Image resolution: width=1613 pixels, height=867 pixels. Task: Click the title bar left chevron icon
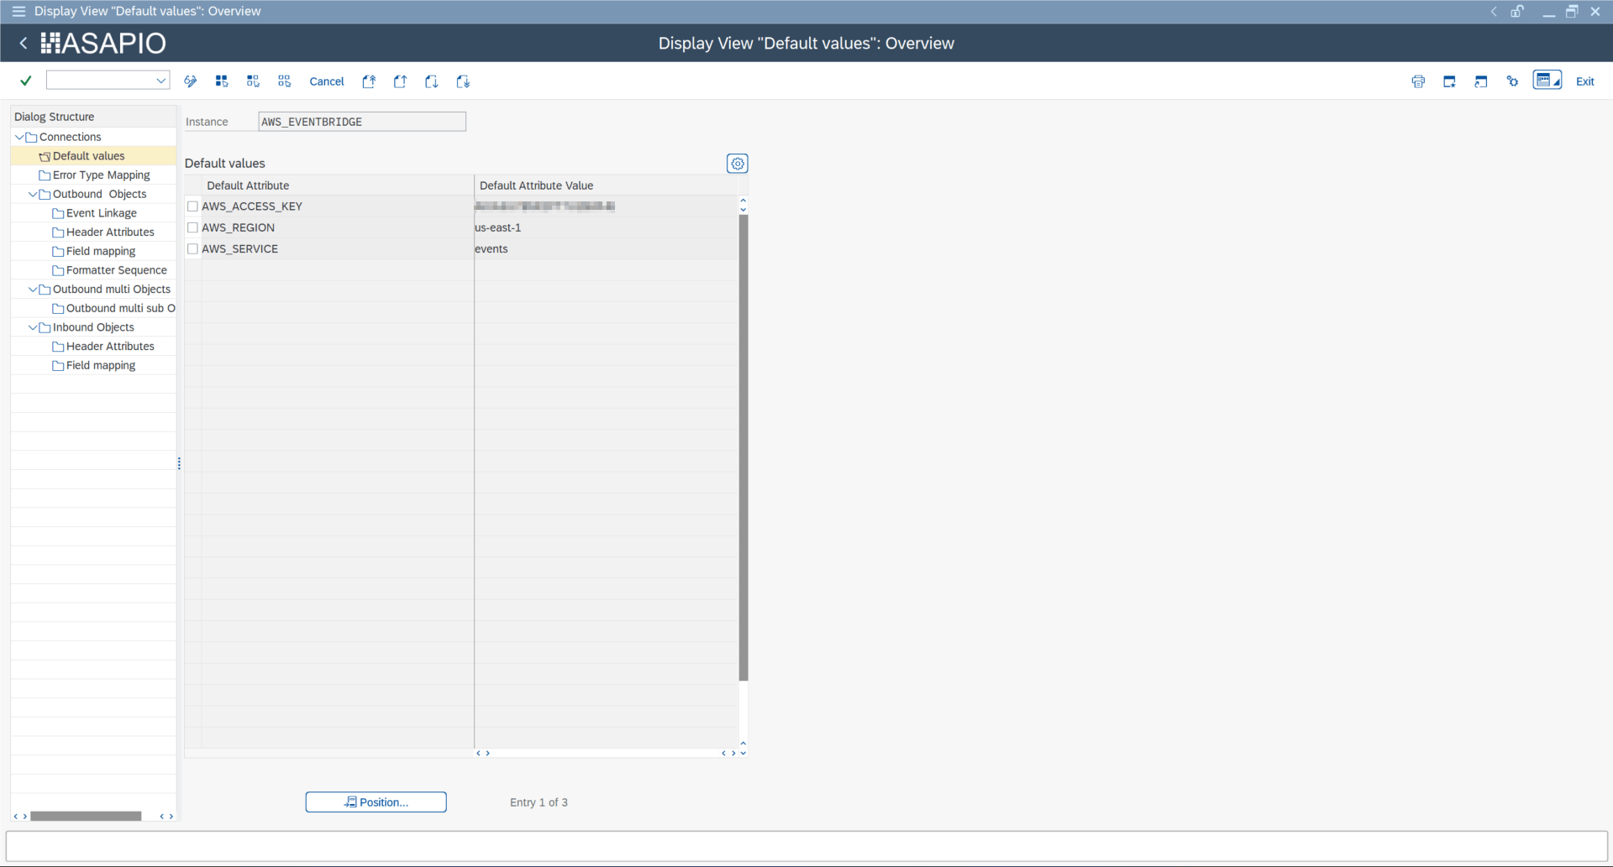(x=1494, y=11)
